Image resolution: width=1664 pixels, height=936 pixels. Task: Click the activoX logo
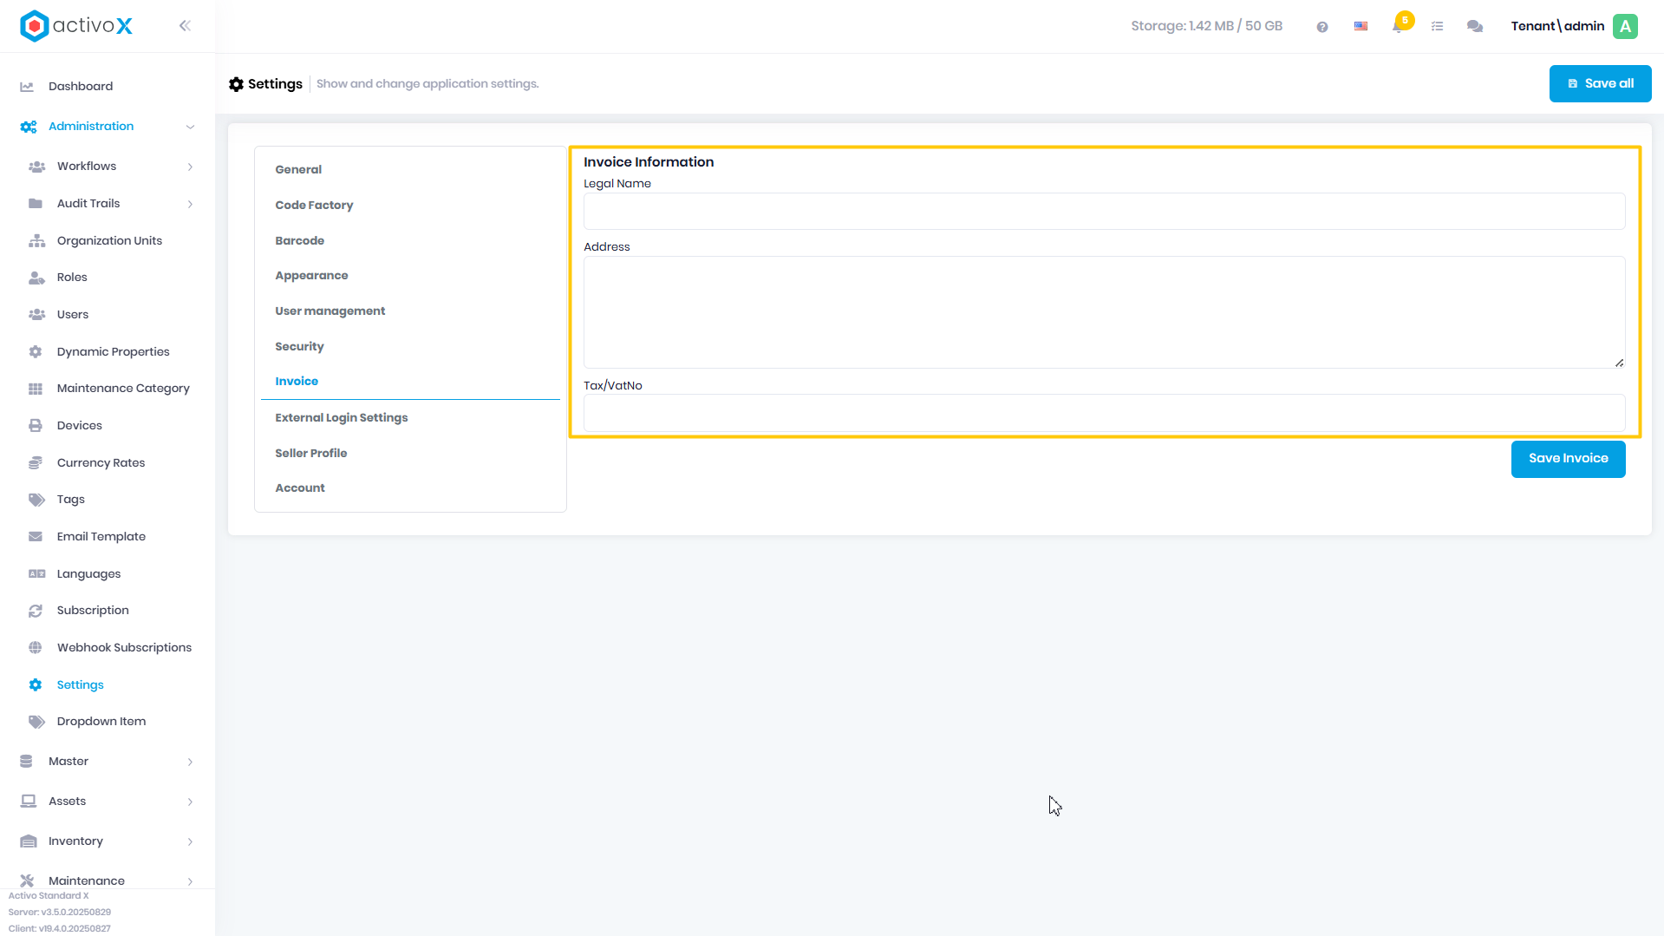[x=76, y=26]
